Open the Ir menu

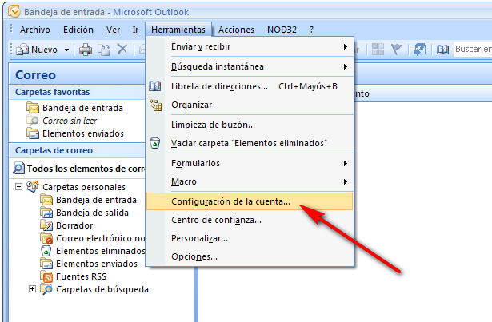point(135,30)
